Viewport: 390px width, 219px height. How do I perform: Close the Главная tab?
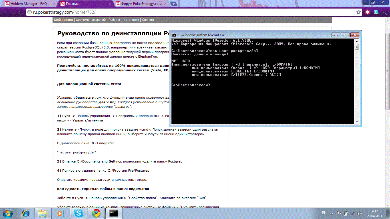point(109,4)
